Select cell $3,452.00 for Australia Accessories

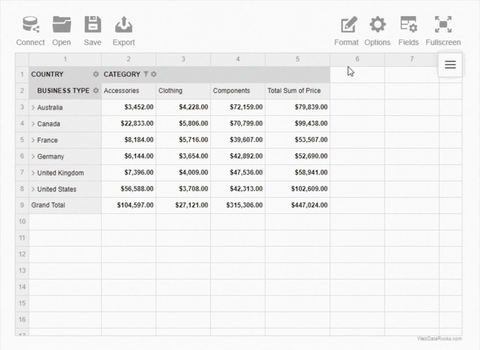coord(129,107)
